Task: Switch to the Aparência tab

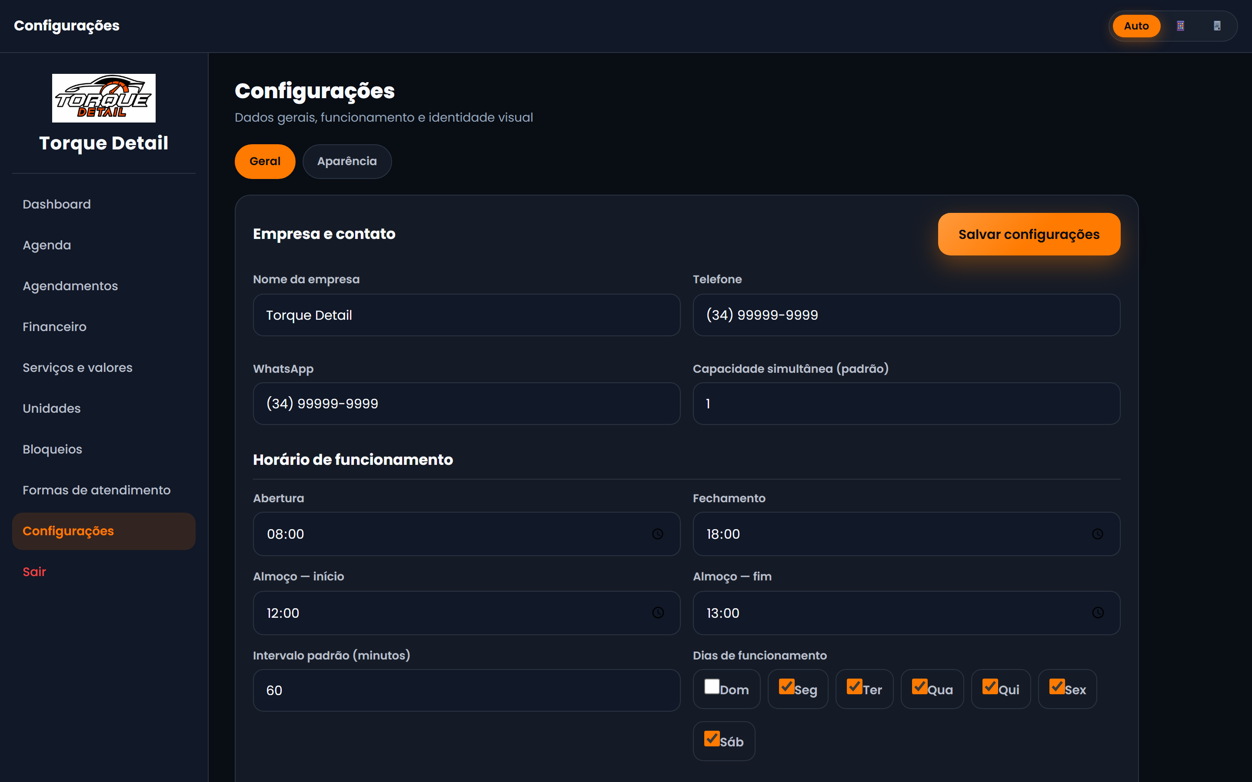Action: coord(347,161)
